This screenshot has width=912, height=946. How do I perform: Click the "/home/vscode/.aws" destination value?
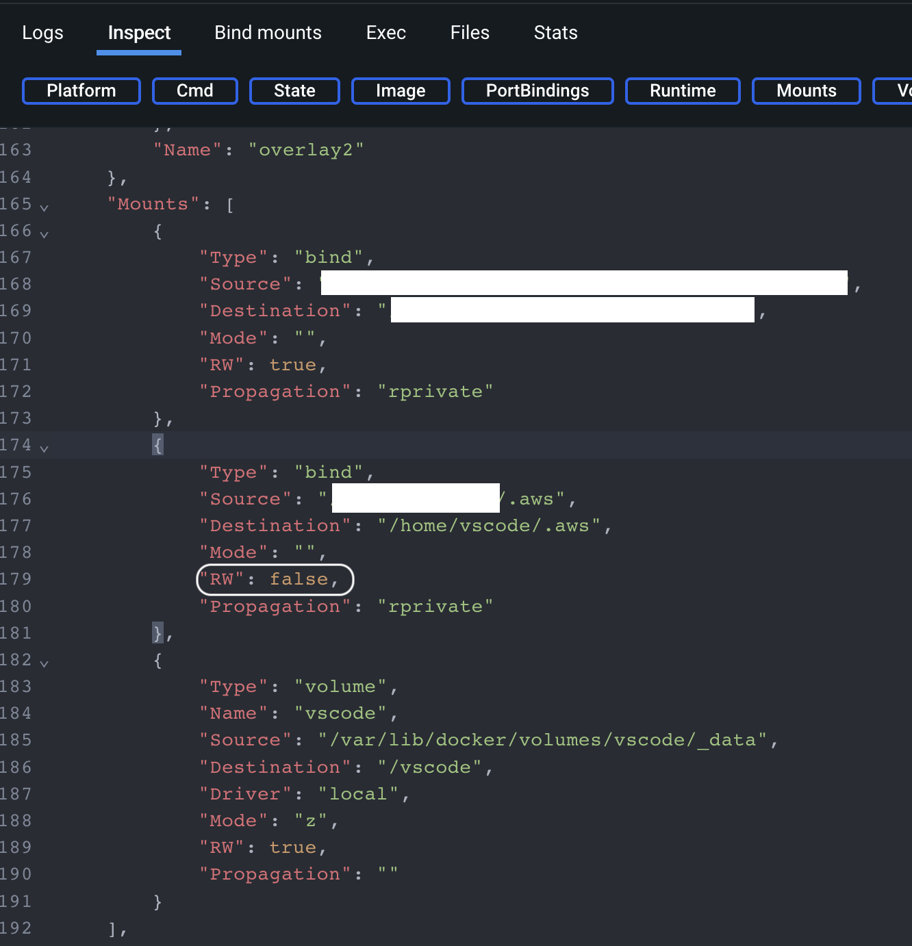pyautogui.click(x=489, y=526)
